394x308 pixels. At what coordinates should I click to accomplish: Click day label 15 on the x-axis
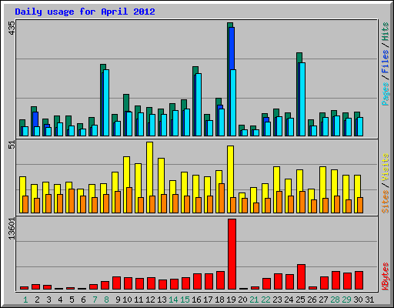(x=185, y=300)
